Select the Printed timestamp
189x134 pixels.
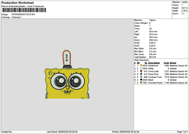[x=125, y=132]
